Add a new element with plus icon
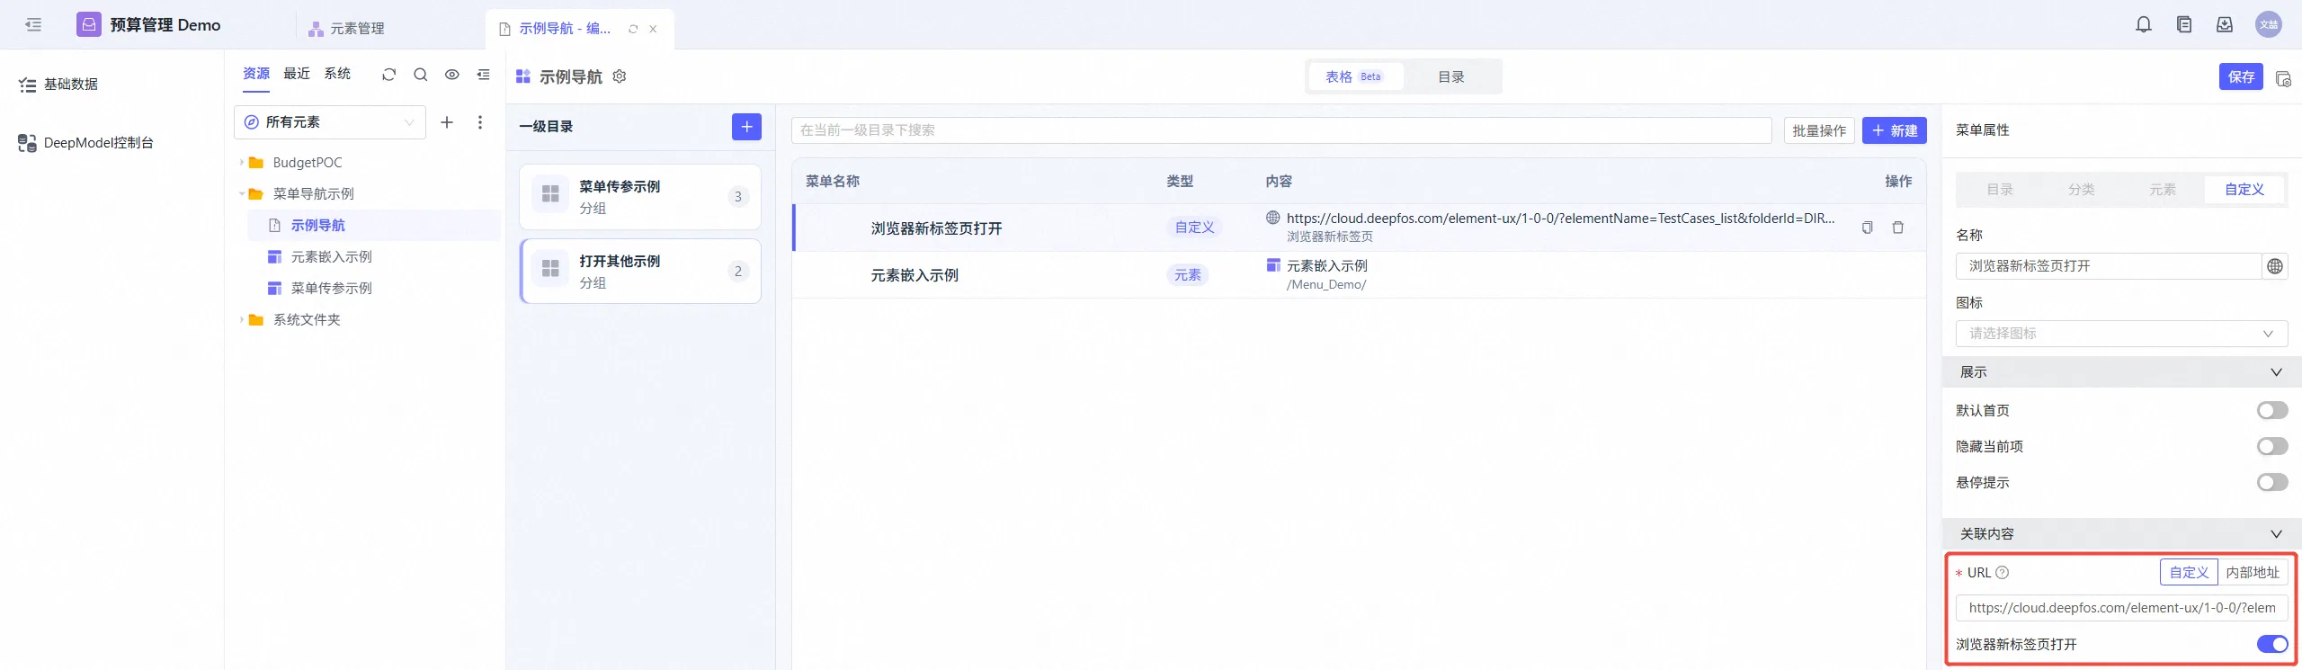The image size is (2302, 670). click(x=447, y=122)
